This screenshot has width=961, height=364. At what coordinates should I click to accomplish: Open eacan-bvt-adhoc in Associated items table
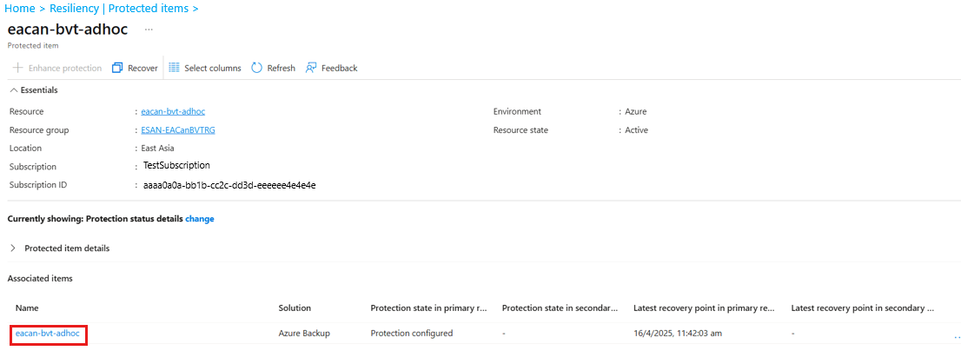[x=48, y=334]
